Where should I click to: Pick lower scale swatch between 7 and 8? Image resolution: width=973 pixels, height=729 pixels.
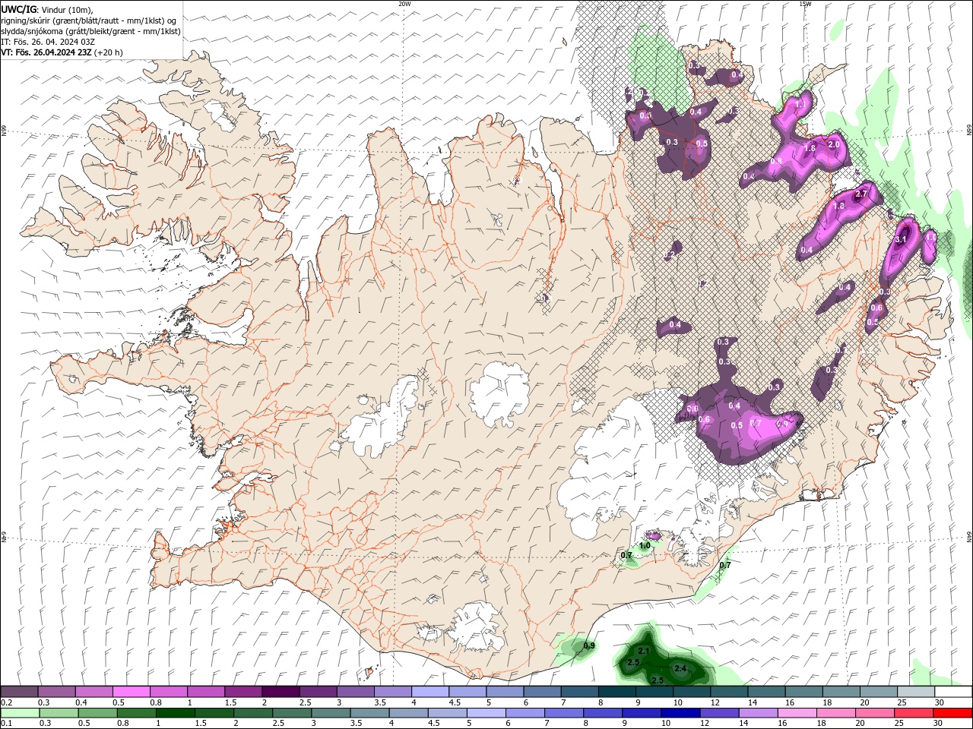click(564, 713)
